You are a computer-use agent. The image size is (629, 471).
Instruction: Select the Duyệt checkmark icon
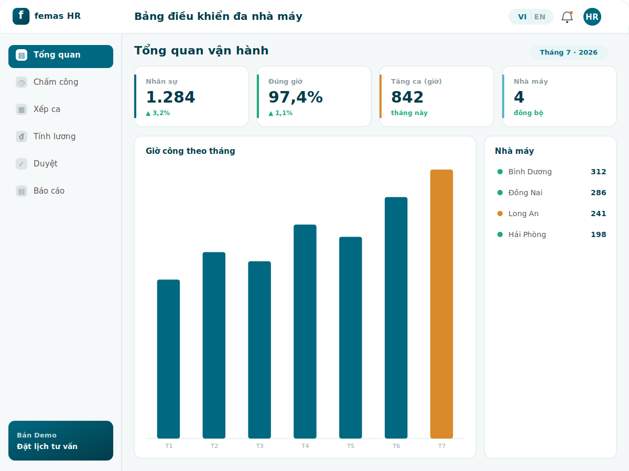click(x=21, y=164)
